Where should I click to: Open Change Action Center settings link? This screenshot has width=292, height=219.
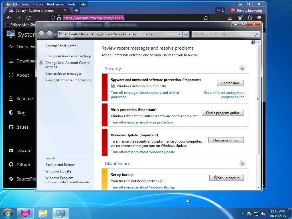click(x=68, y=56)
